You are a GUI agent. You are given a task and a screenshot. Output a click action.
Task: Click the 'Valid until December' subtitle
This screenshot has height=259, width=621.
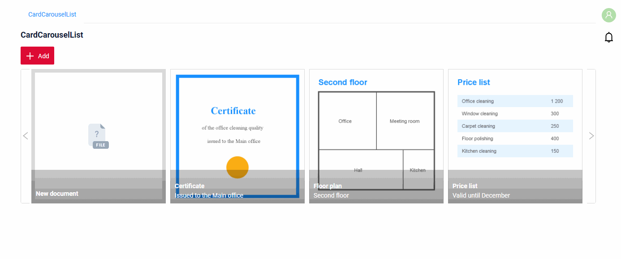[x=481, y=195]
